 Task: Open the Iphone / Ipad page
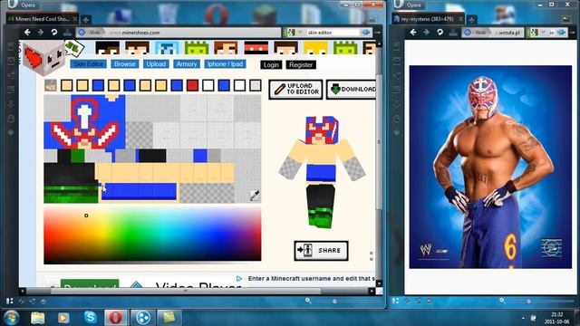click(x=225, y=64)
